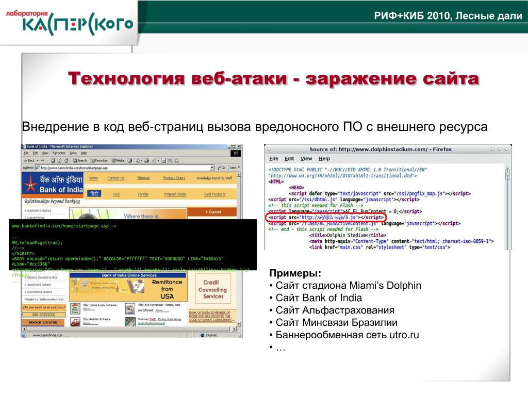Click the Credit Counselling Services box
The height and width of the screenshot is (396, 528).
click(213, 289)
